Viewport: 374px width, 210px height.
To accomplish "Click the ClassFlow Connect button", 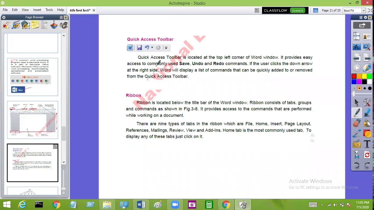I will [297, 10].
